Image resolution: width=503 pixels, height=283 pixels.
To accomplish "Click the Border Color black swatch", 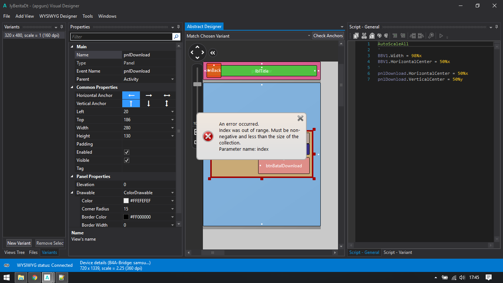I will point(126,217).
